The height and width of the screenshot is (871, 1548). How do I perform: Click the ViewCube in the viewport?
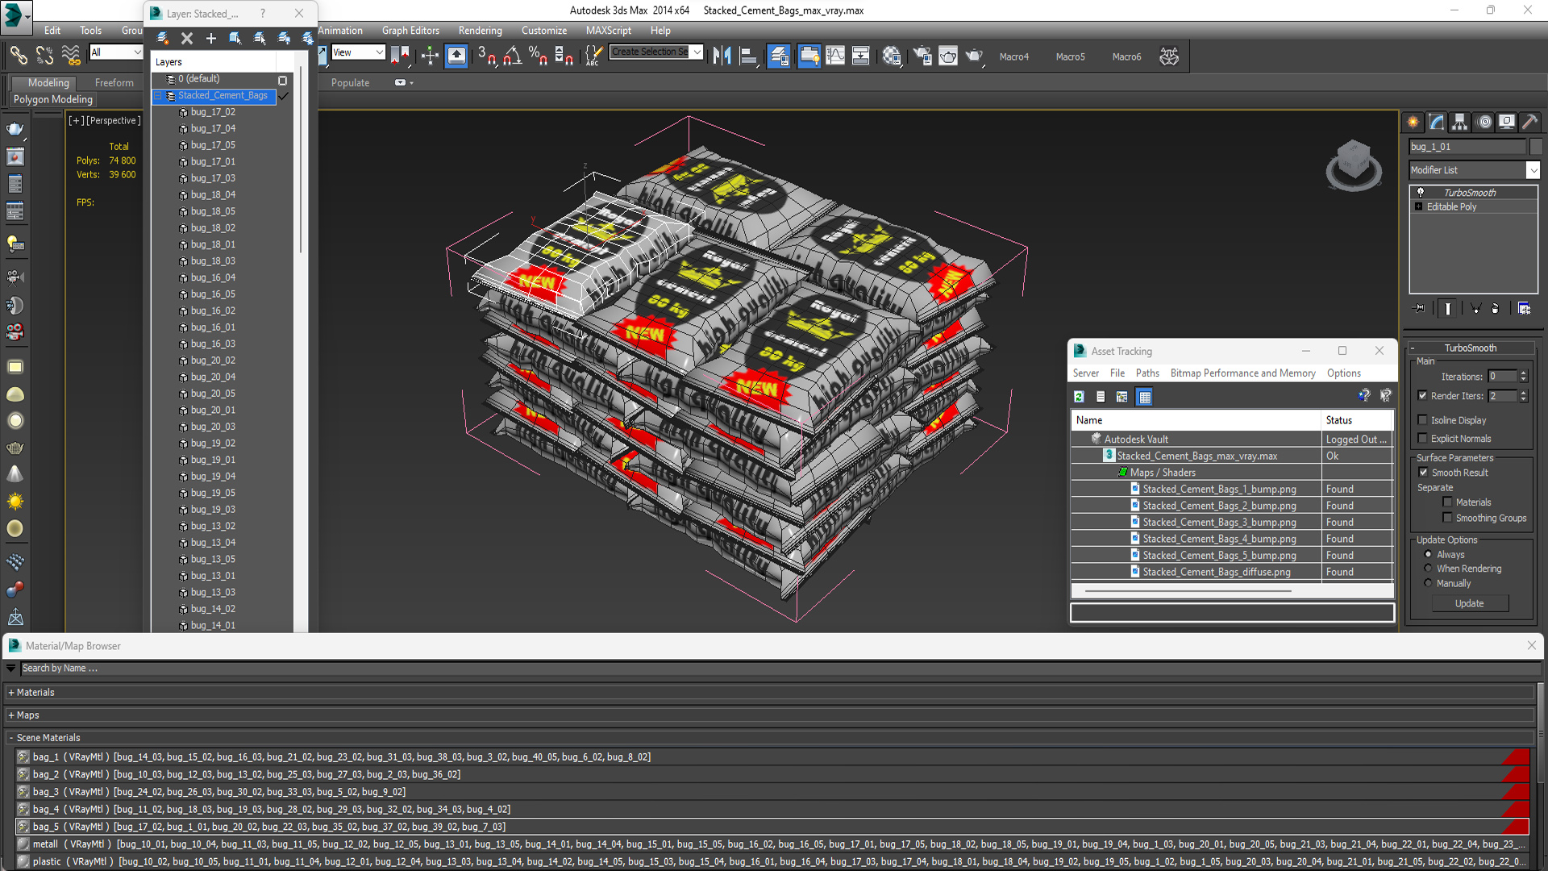coord(1354,165)
